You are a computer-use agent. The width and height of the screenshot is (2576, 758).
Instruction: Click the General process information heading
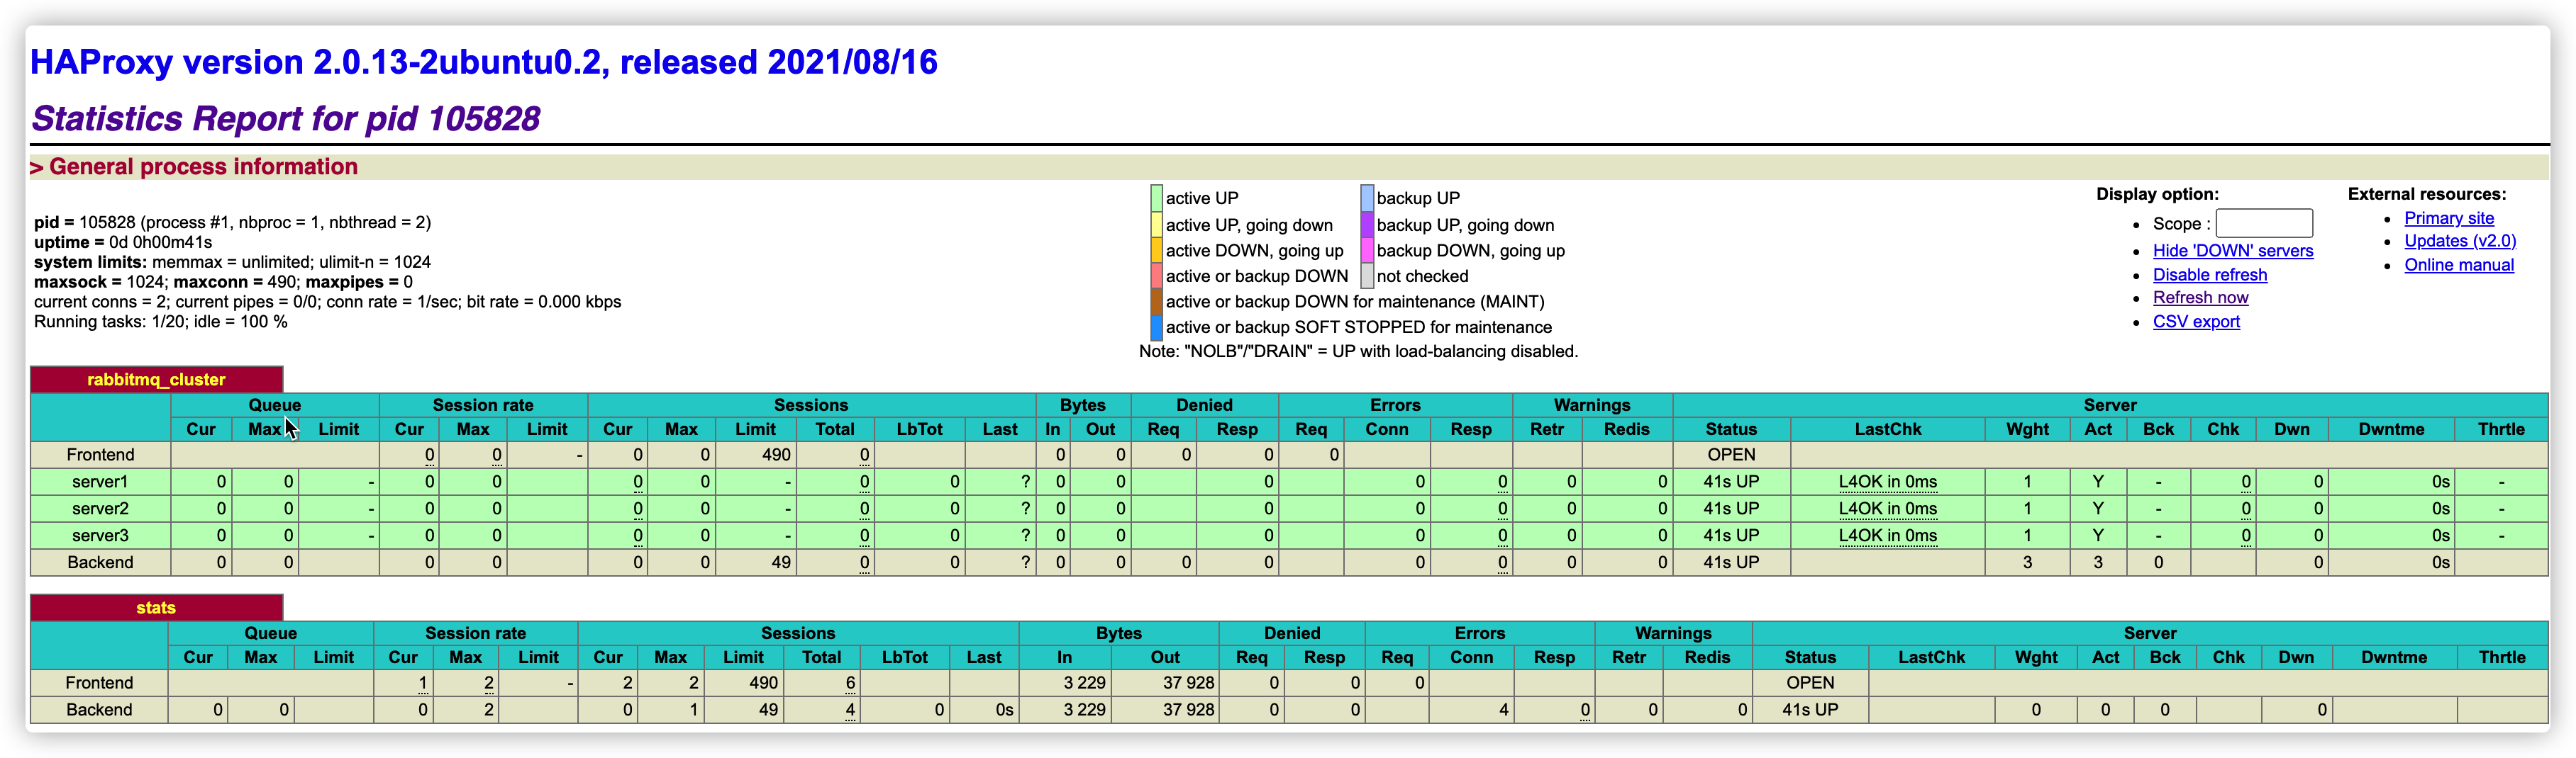click(203, 166)
